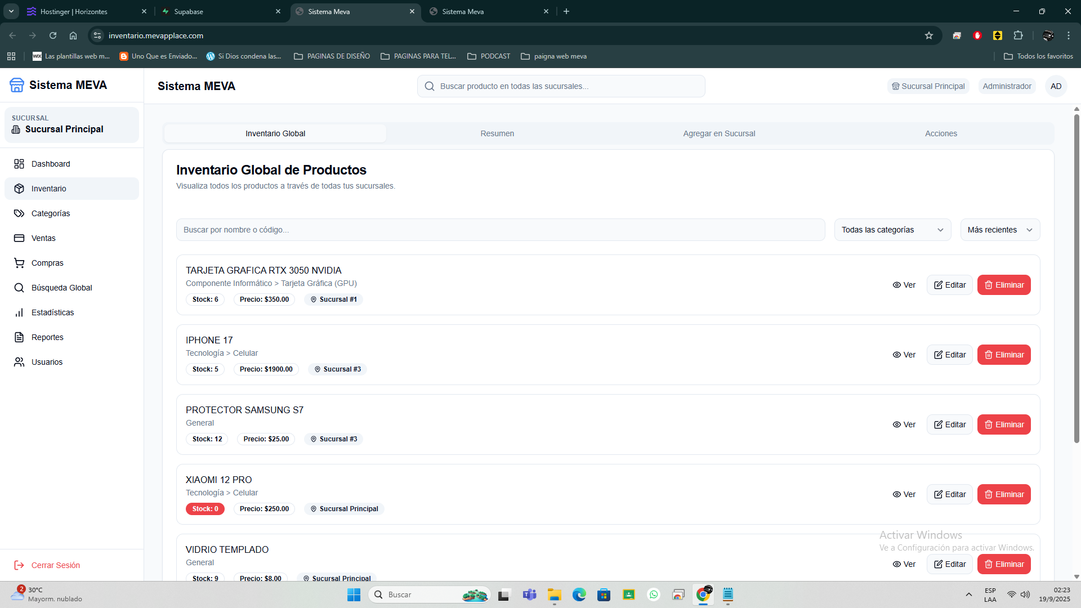Click the page vertical scrollbar
Viewport: 1081px width, 608px height.
(x=1076, y=279)
